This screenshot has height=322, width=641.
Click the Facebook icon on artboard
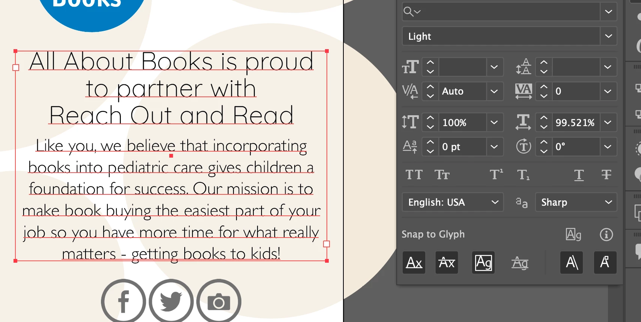[x=123, y=301]
